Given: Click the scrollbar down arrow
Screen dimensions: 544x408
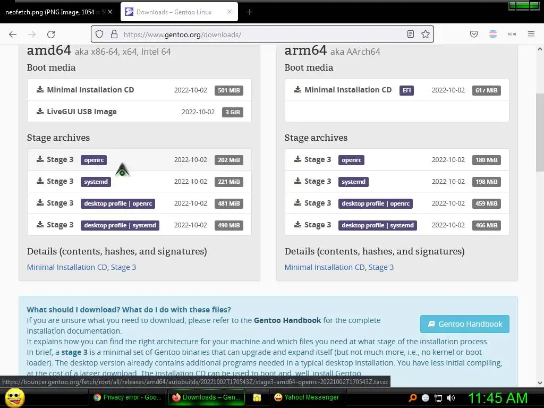Looking at the screenshot, I should pyautogui.click(x=540, y=383).
